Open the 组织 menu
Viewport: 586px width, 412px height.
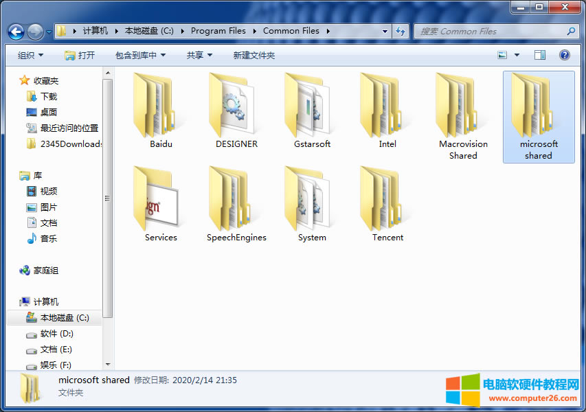click(x=30, y=56)
